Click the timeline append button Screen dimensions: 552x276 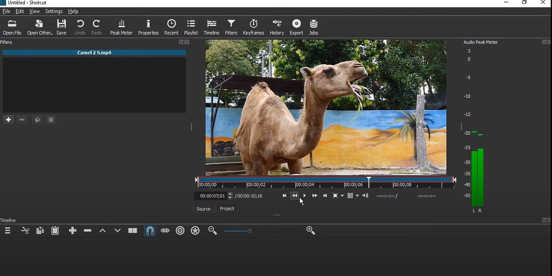coord(72,231)
